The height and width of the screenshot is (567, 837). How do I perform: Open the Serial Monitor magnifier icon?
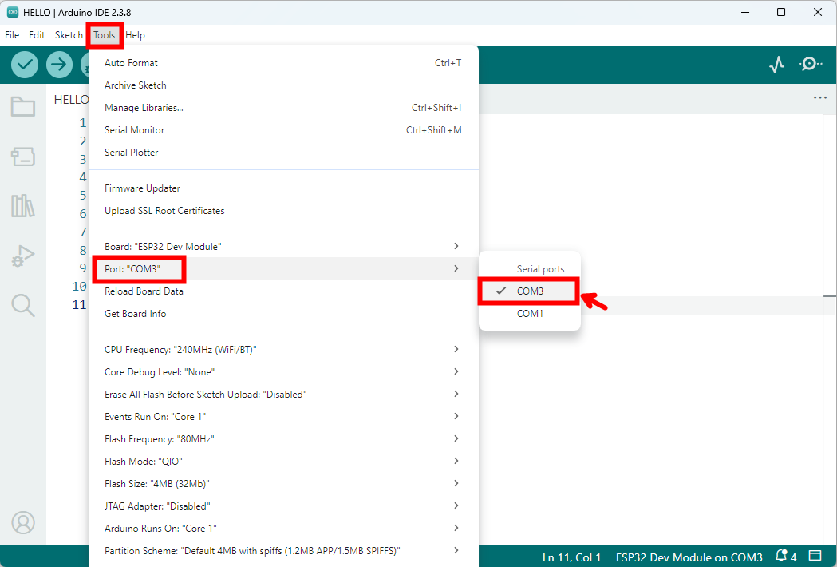click(811, 65)
